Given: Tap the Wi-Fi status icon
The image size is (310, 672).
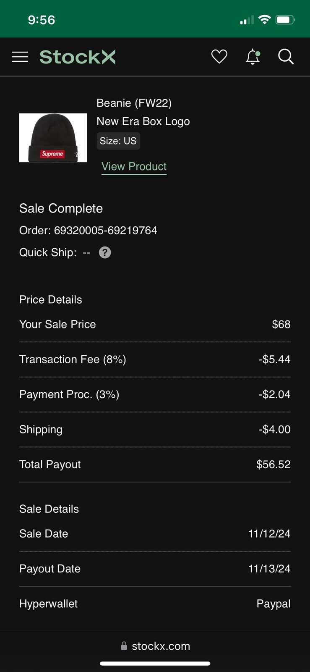Looking at the screenshot, I should [264, 20].
